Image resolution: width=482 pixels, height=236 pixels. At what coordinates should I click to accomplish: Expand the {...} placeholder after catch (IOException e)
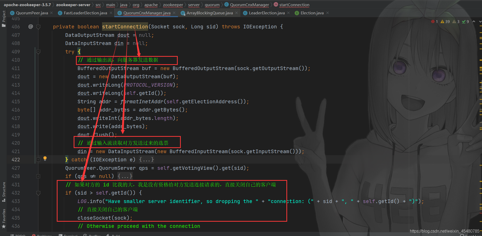click(146, 160)
